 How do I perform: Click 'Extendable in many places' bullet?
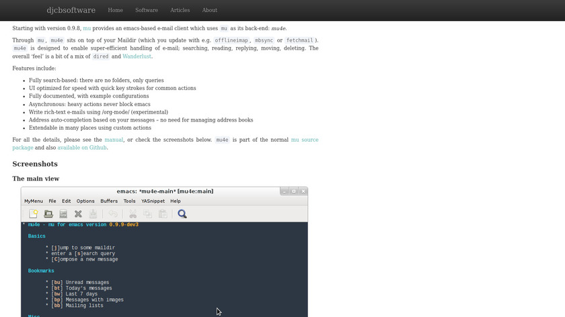point(90,128)
